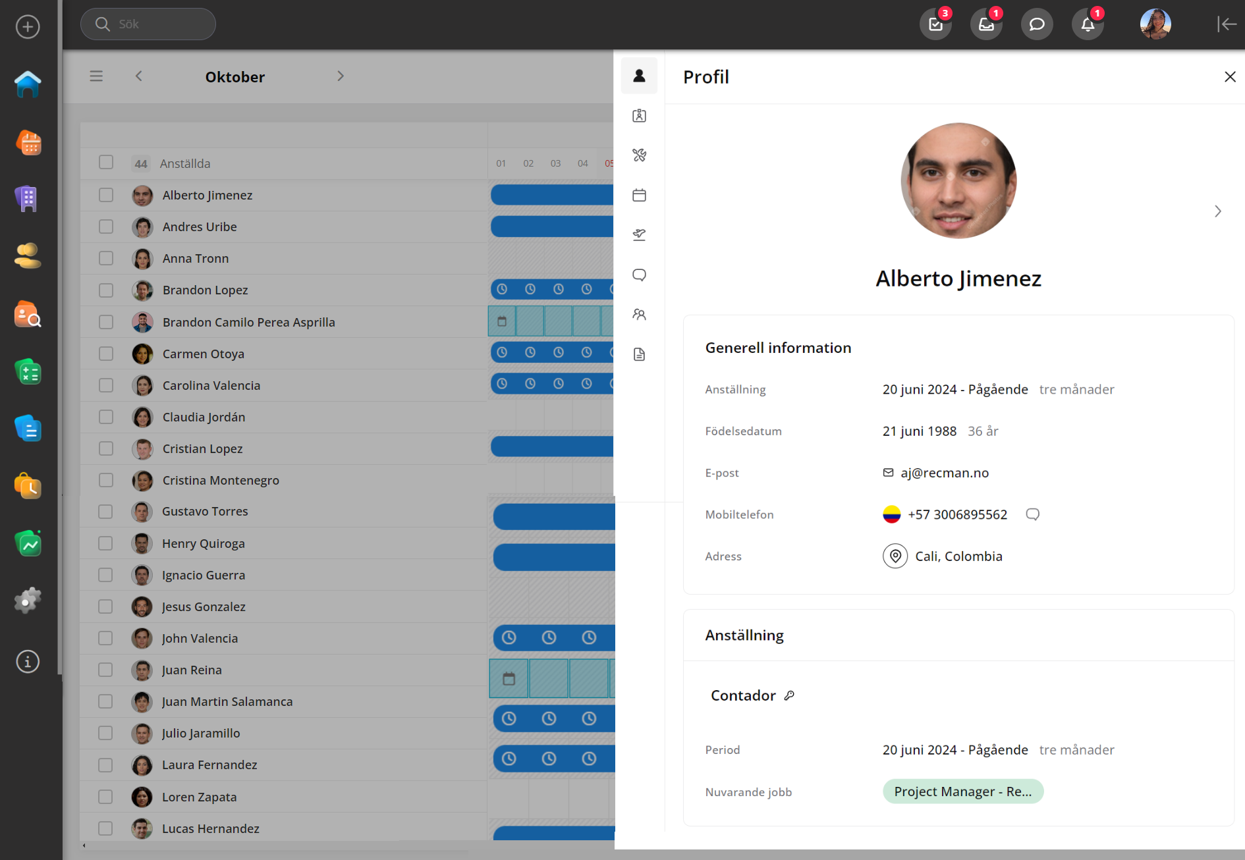Click the SMS icon next to mobile number

tap(1032, 514)
